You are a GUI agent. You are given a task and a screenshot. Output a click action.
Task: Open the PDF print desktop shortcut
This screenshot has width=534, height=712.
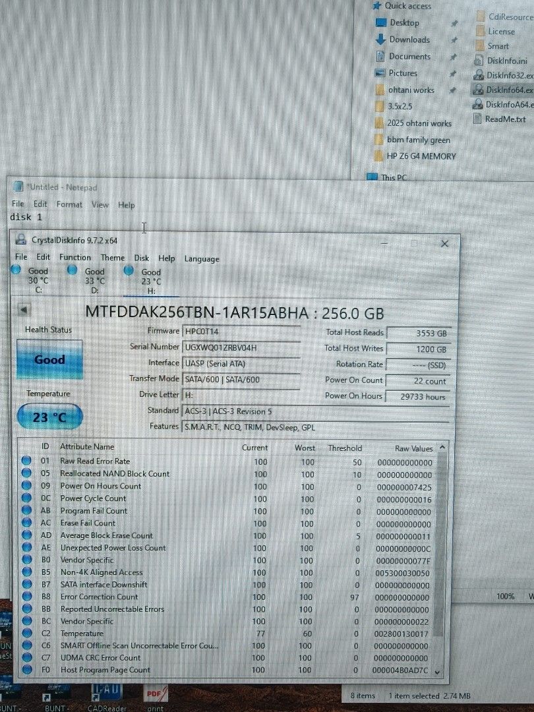(x=156, y=697)
